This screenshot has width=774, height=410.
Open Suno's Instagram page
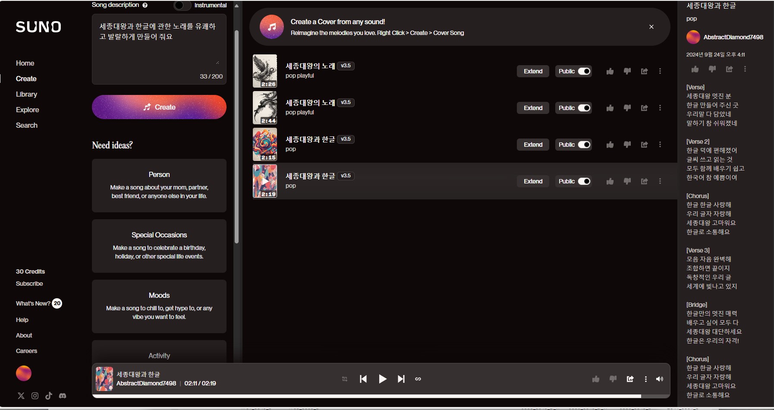click(x=35, y=396)
